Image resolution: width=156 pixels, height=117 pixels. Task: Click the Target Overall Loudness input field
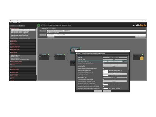point(105,70)
